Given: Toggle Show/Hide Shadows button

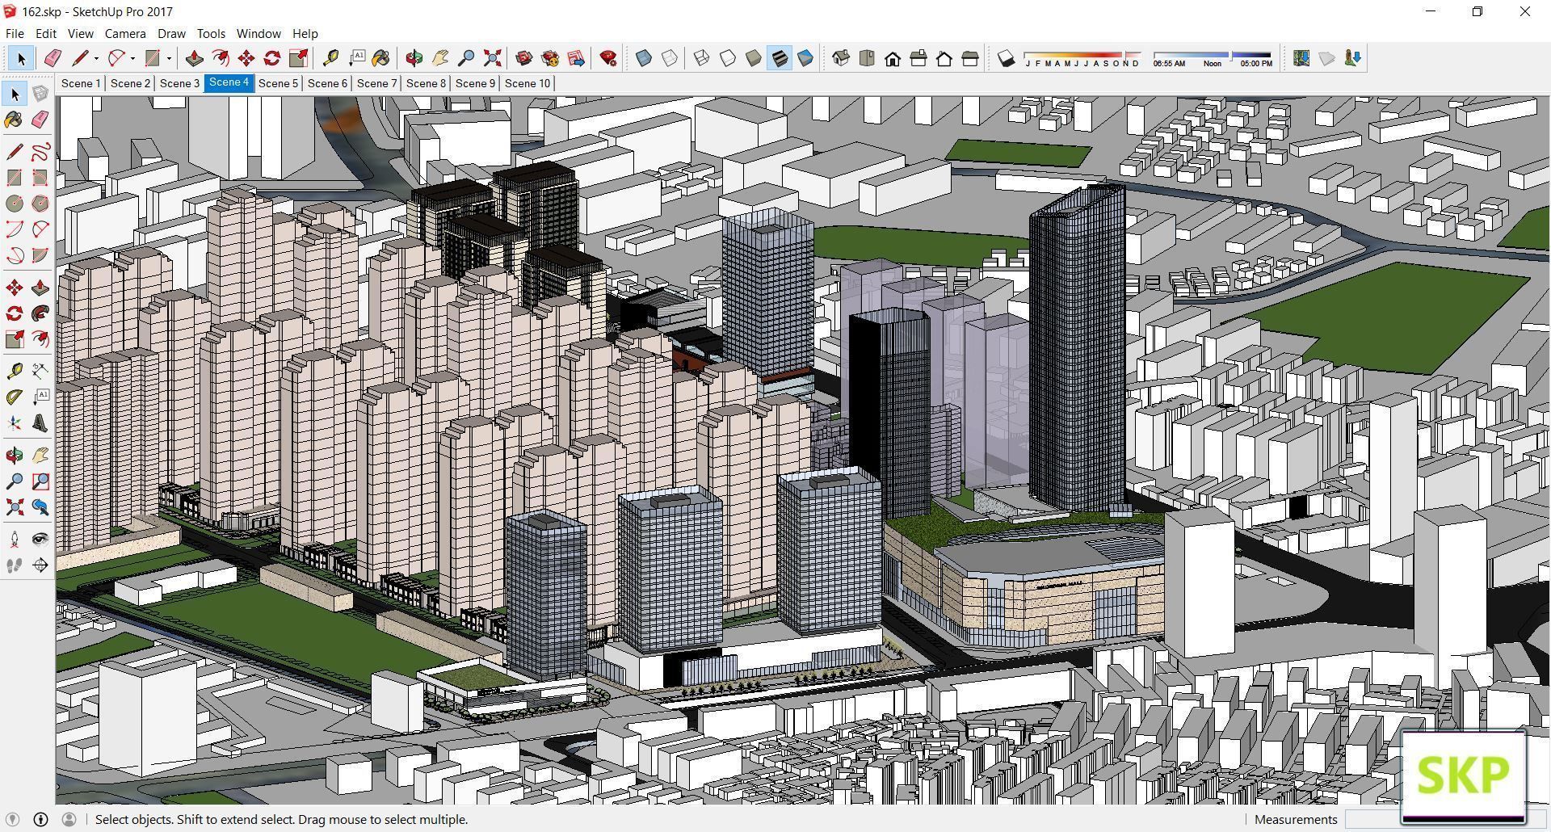Looking at the screenshot, I should [x=1006, y=58].
